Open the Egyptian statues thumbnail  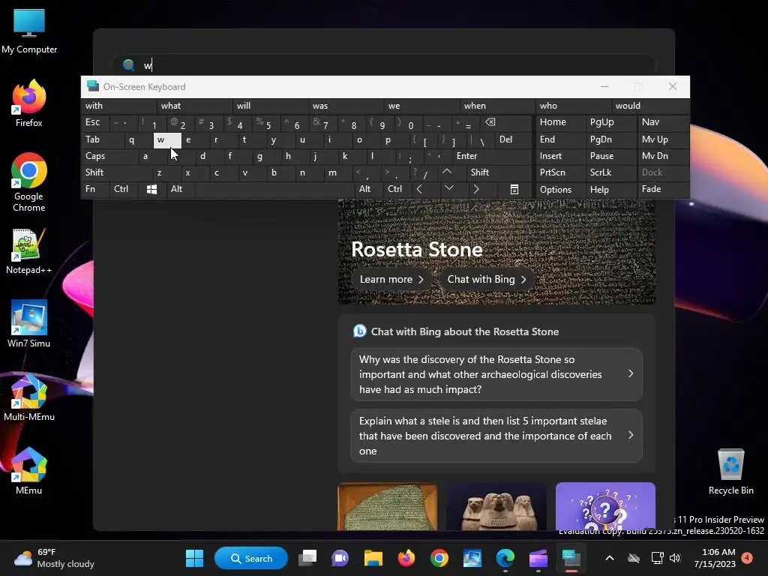[496, 506]
